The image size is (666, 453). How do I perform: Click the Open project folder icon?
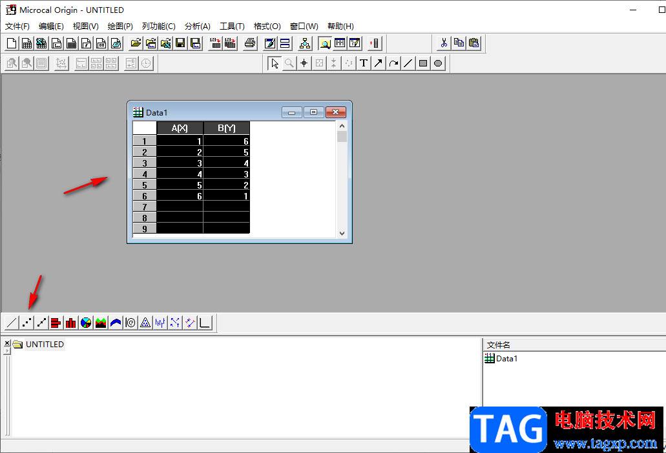[136, 43]
